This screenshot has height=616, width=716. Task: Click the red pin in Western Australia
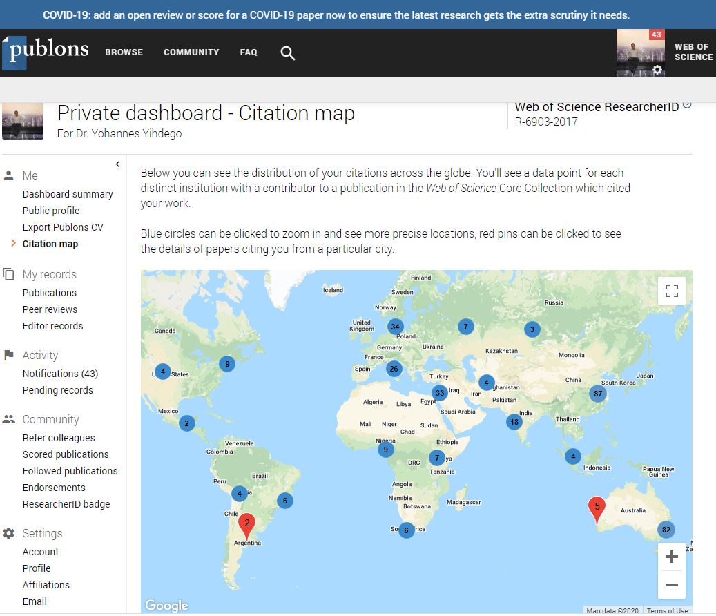point(597,508)
